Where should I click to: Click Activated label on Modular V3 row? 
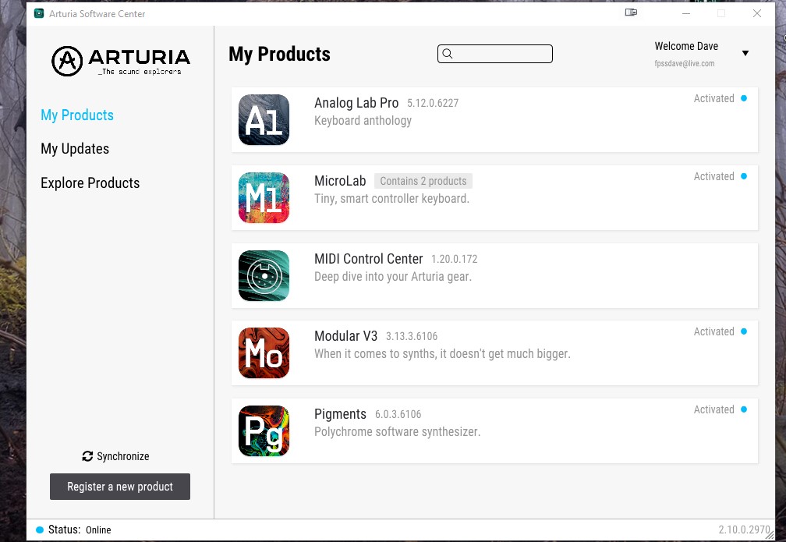pyautogui.click(x=713, y=331)
